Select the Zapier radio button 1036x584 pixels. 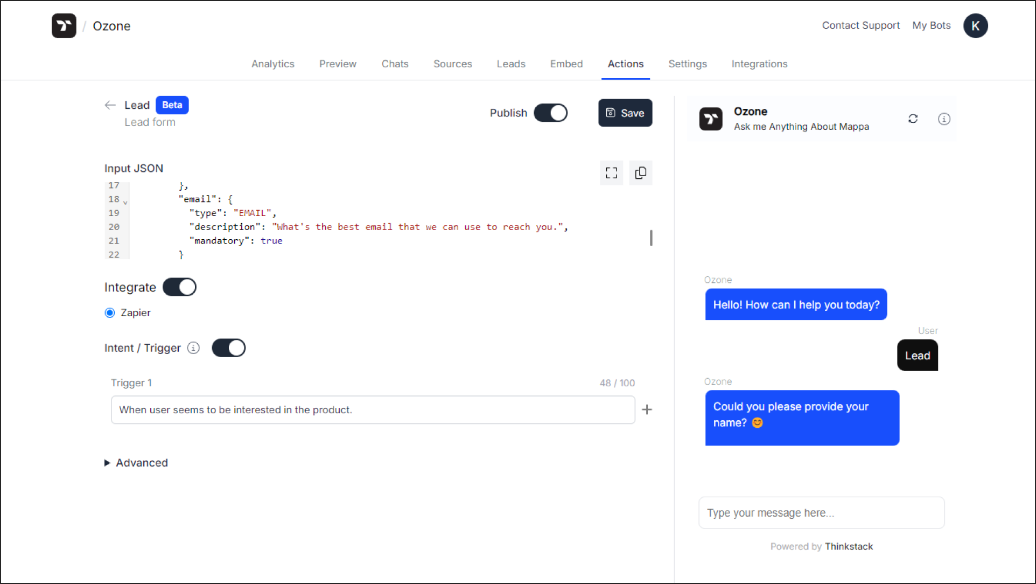click(110, 312)
